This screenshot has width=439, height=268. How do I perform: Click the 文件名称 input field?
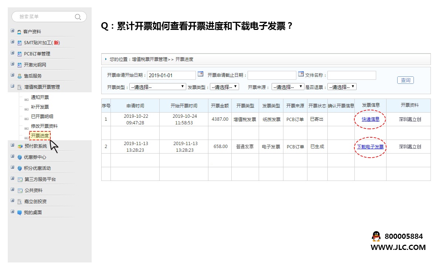(x=351, y=75)
